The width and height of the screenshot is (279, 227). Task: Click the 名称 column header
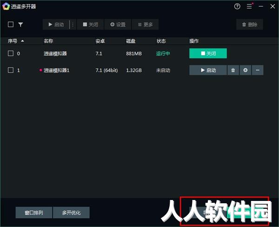[48, 41]
